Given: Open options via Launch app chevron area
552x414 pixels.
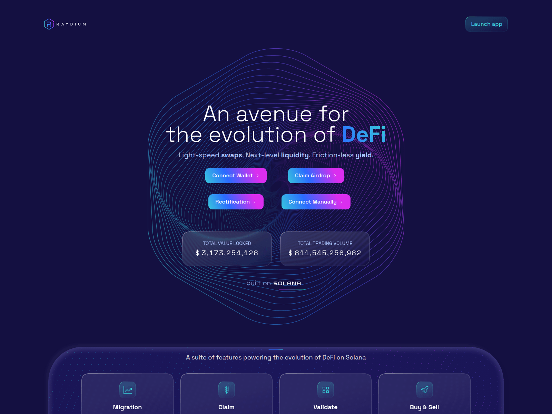Looking at the screenshot, I should click(502, 24).
